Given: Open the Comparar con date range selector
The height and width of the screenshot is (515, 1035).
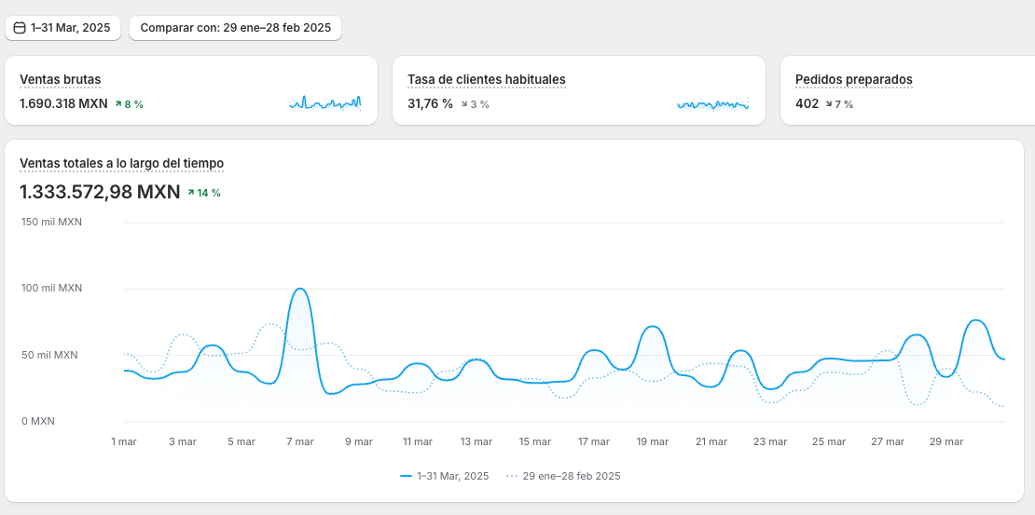Looking at the screenshot, I should [235, 28].
